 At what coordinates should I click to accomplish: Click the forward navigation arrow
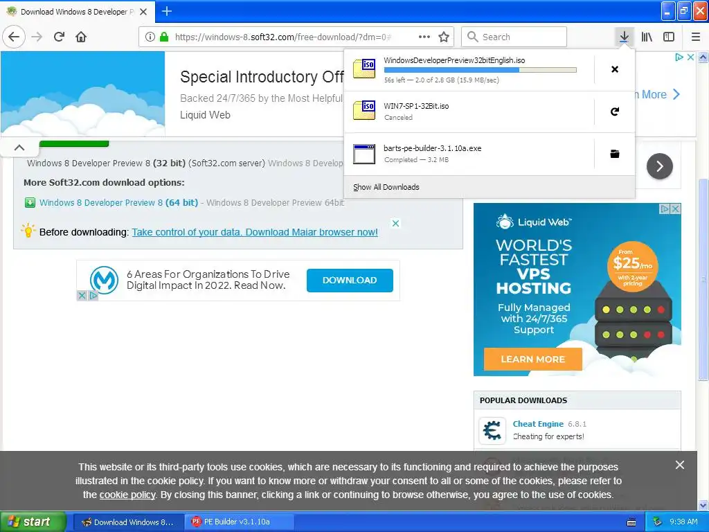[37, 37]
